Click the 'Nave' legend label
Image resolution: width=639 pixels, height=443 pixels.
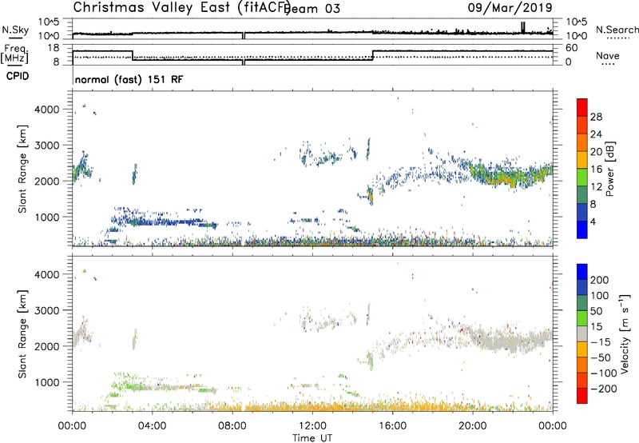608,56
